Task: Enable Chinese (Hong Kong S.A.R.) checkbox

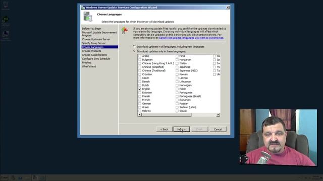Action: coord(140,63)
